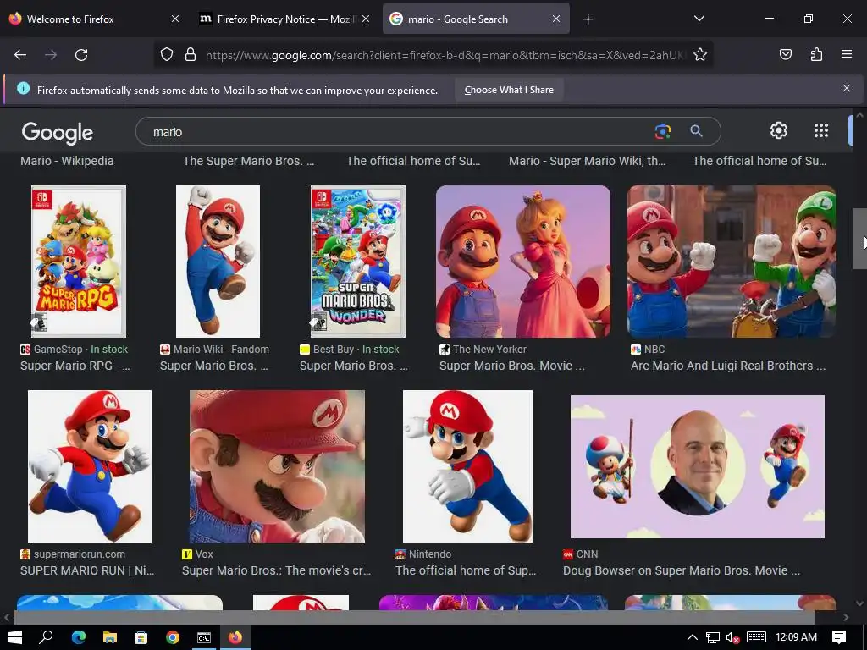Launch Google Chrome from the taskbar
The height and width of the screenshot is (650, 867).
[173, 637]
